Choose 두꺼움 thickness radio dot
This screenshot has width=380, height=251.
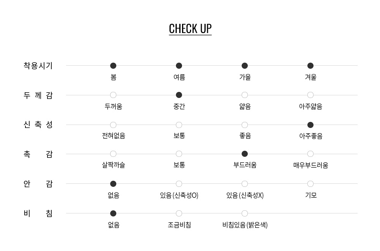coord(113,95)
